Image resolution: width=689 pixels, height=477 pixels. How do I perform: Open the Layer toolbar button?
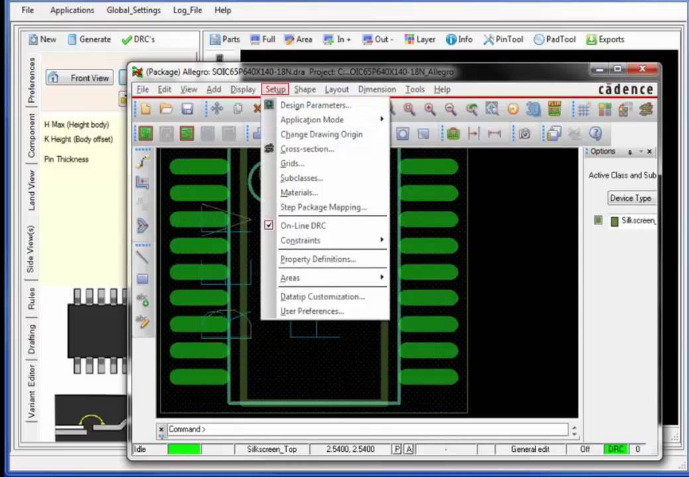[x=420, y=39]
